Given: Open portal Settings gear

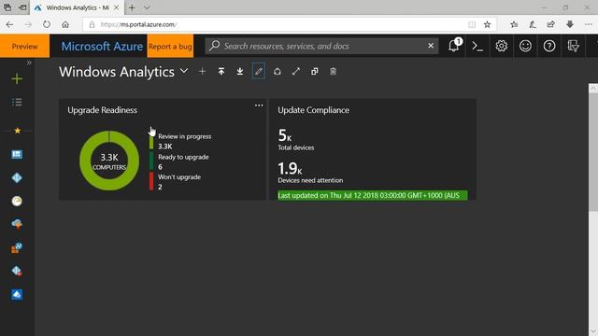Looking at the screenshot, I should click(x=502, y=46).
